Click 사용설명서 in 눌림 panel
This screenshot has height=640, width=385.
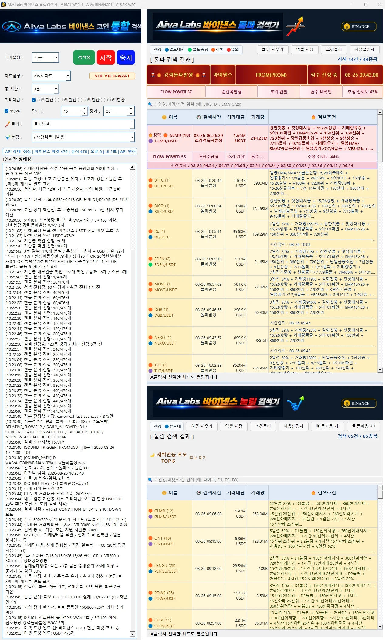click(x=293, y=426)
